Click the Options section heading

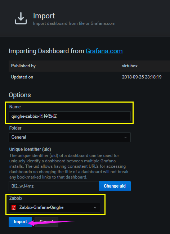(x=20, y=95)
